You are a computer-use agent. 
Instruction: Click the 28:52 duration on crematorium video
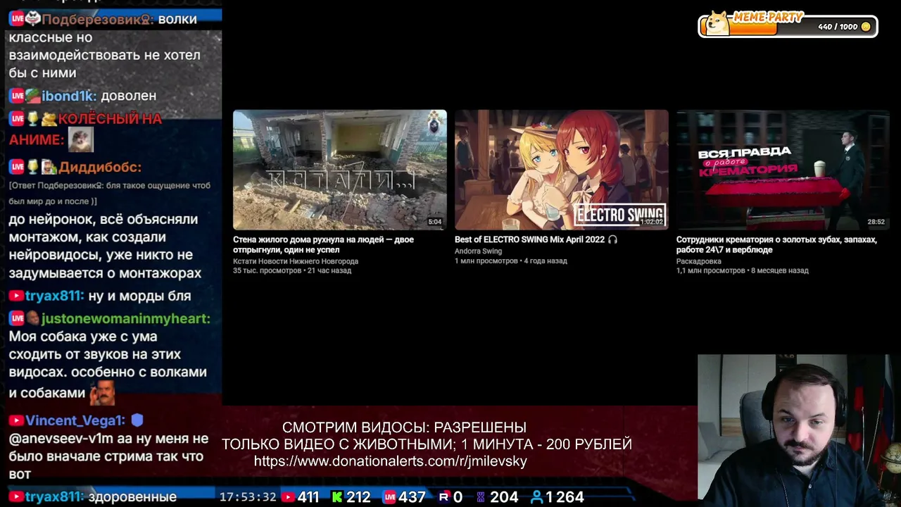pos(876,222)
